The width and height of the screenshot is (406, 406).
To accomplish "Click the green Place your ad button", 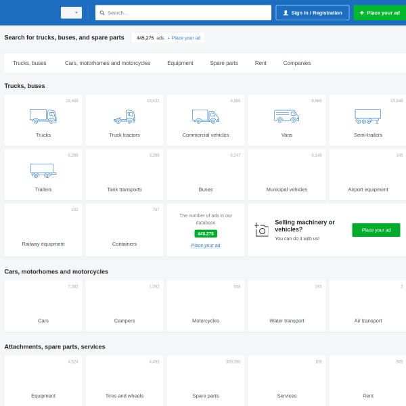I will click(x=376, y=230).
